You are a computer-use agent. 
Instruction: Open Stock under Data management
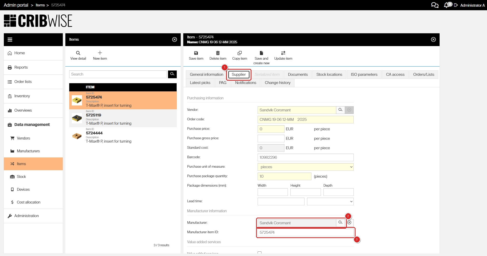pyautogui.click(x=33, y=177)
